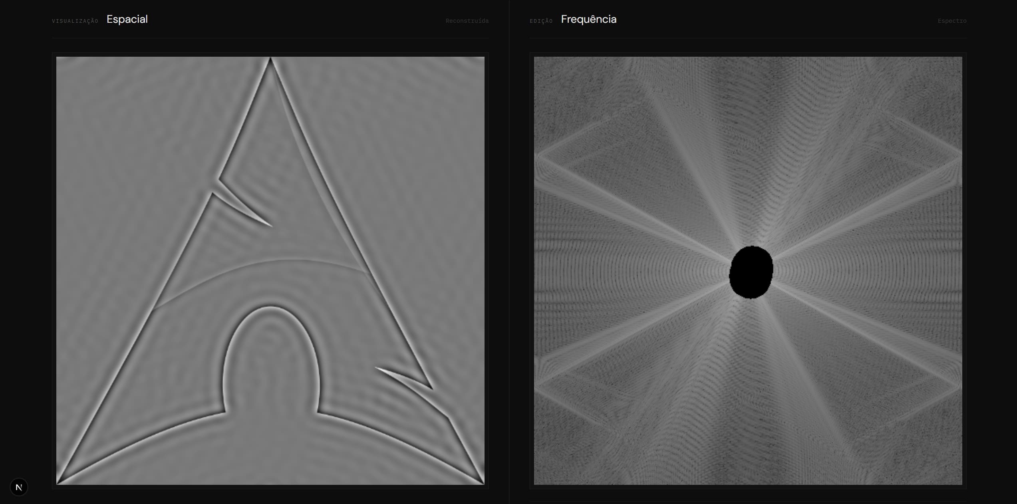
Task: Click the 'EDIÇÃO' caption
Action: [x=541, y=21]
